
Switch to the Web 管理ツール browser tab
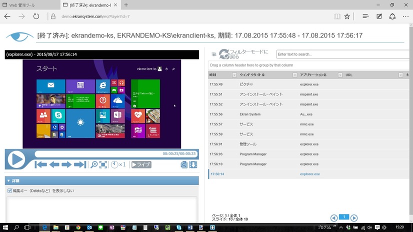click(x=30, y=5)
